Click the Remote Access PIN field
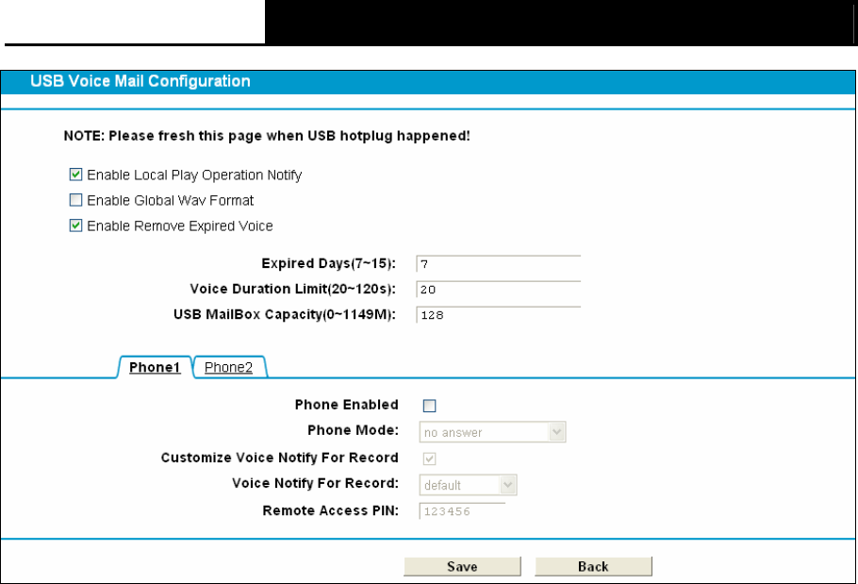Screen dimensions: 858x584 pyautogui.click(x=462, y=511)
